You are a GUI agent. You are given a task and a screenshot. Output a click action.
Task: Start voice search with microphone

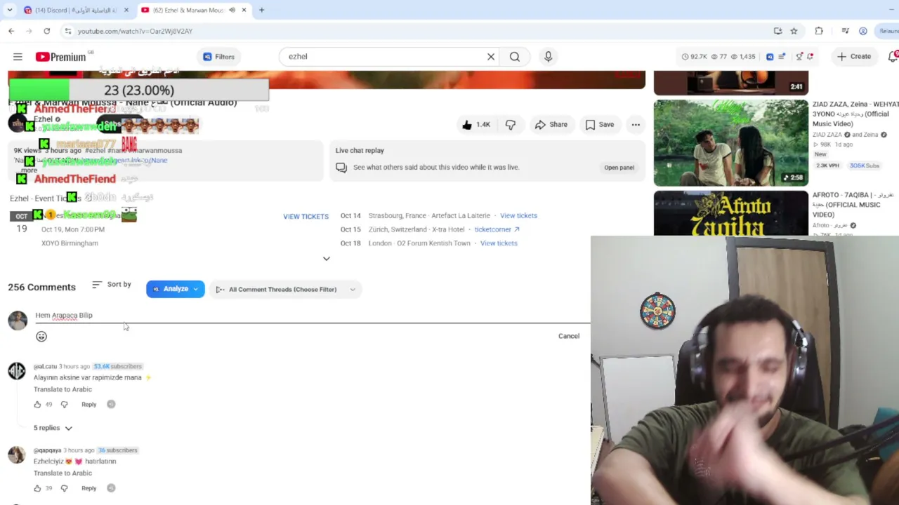[x=549, y=57]
